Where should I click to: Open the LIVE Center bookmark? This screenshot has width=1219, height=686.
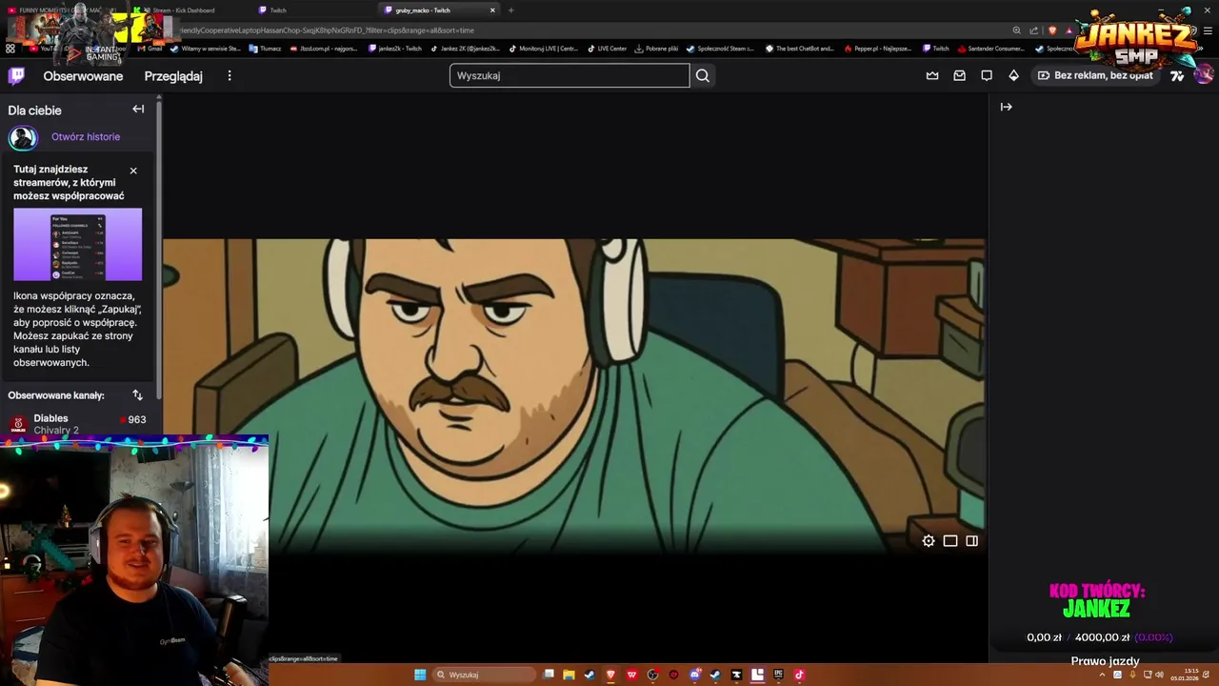(x=608, y=49)
